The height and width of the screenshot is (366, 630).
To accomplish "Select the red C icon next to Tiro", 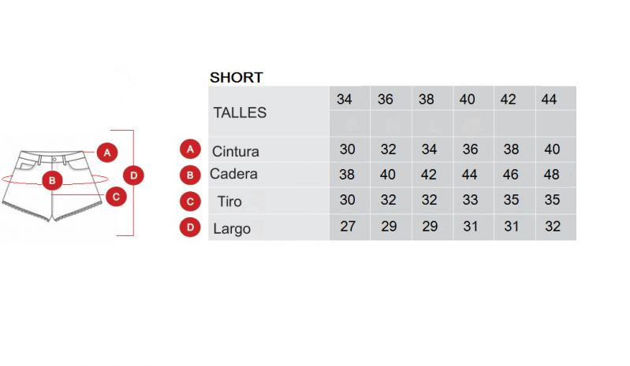I will (190, 201).
